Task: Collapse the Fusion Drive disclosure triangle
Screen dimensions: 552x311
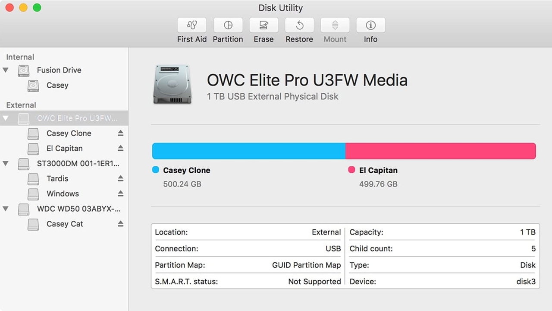Action: click(x=6, y=70)
